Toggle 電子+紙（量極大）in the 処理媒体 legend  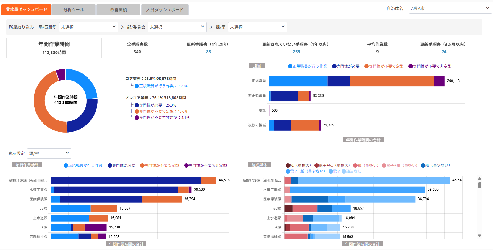(332, 165)
